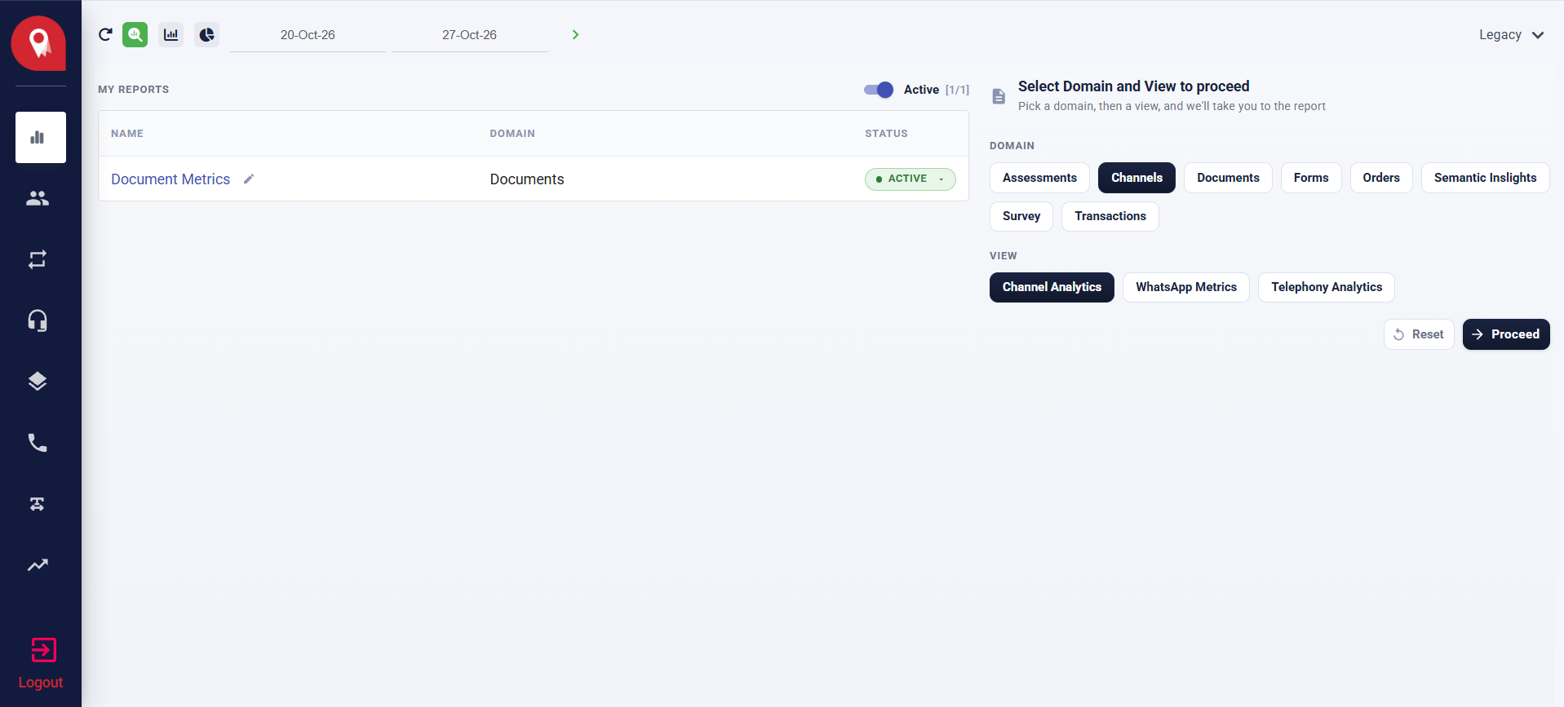Open the trending-up line sidebar icon
Screen dimensions: 1564x707
[38, 565]
